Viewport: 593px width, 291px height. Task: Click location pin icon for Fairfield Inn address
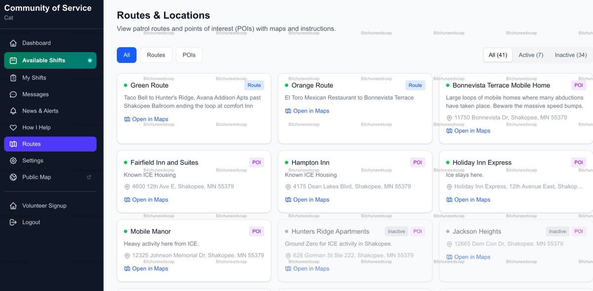(127, 187)
